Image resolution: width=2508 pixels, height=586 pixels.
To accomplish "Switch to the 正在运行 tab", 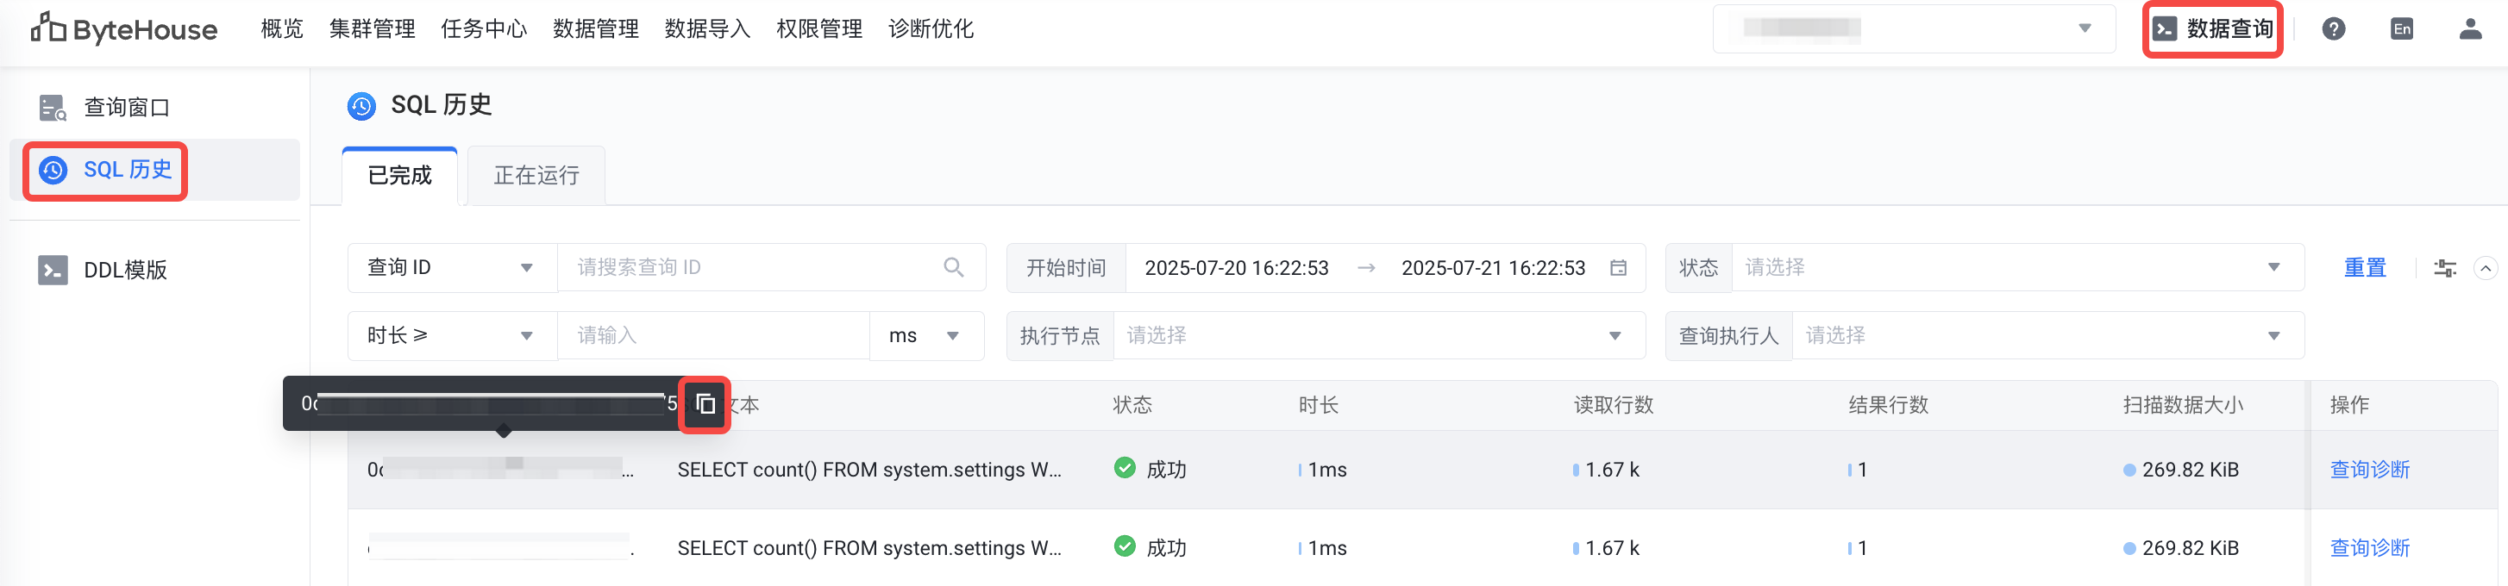I will (536, 176).
